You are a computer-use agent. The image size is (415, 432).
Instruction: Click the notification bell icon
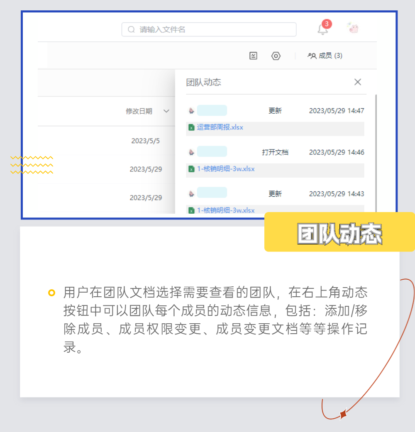pyautogui.click(x=322, y=29)
